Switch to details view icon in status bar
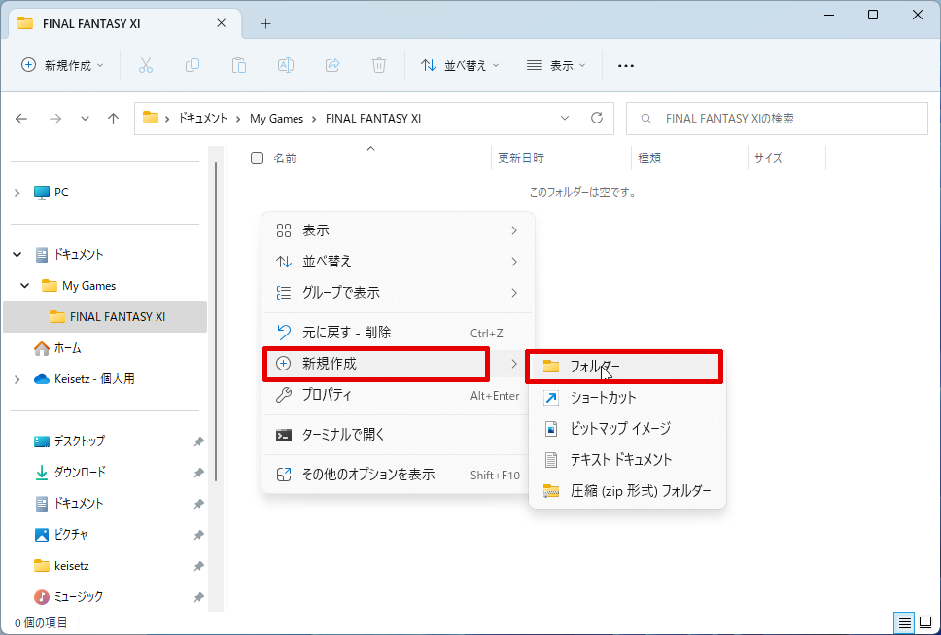The width and height of the screenshot is (941, 635). point(904,623)
